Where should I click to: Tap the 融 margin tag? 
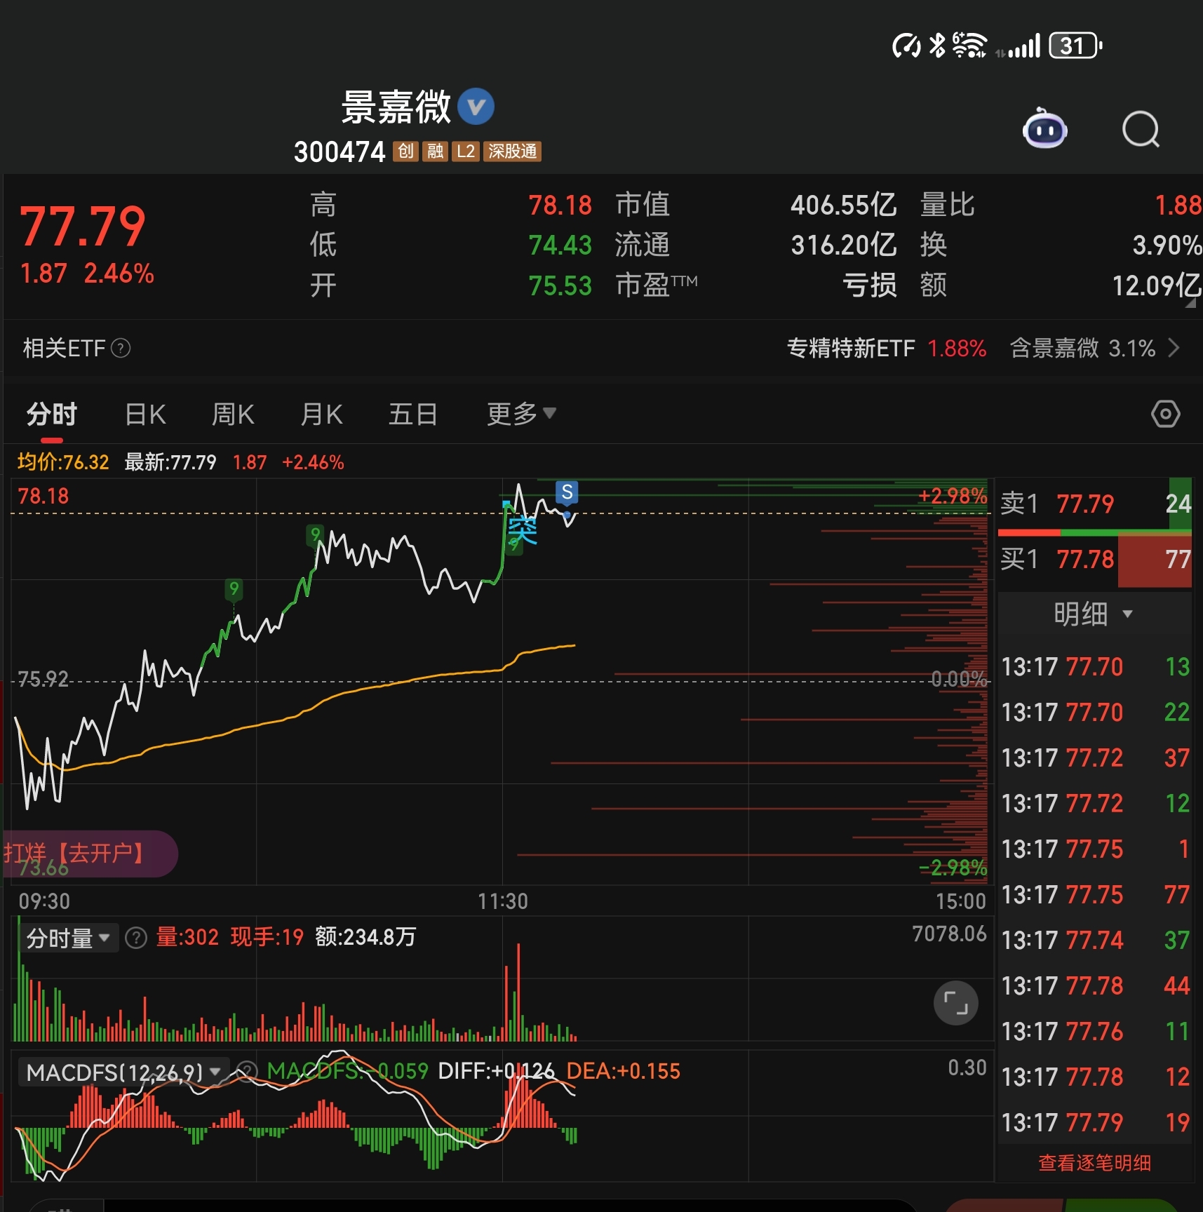coord(435,151)
